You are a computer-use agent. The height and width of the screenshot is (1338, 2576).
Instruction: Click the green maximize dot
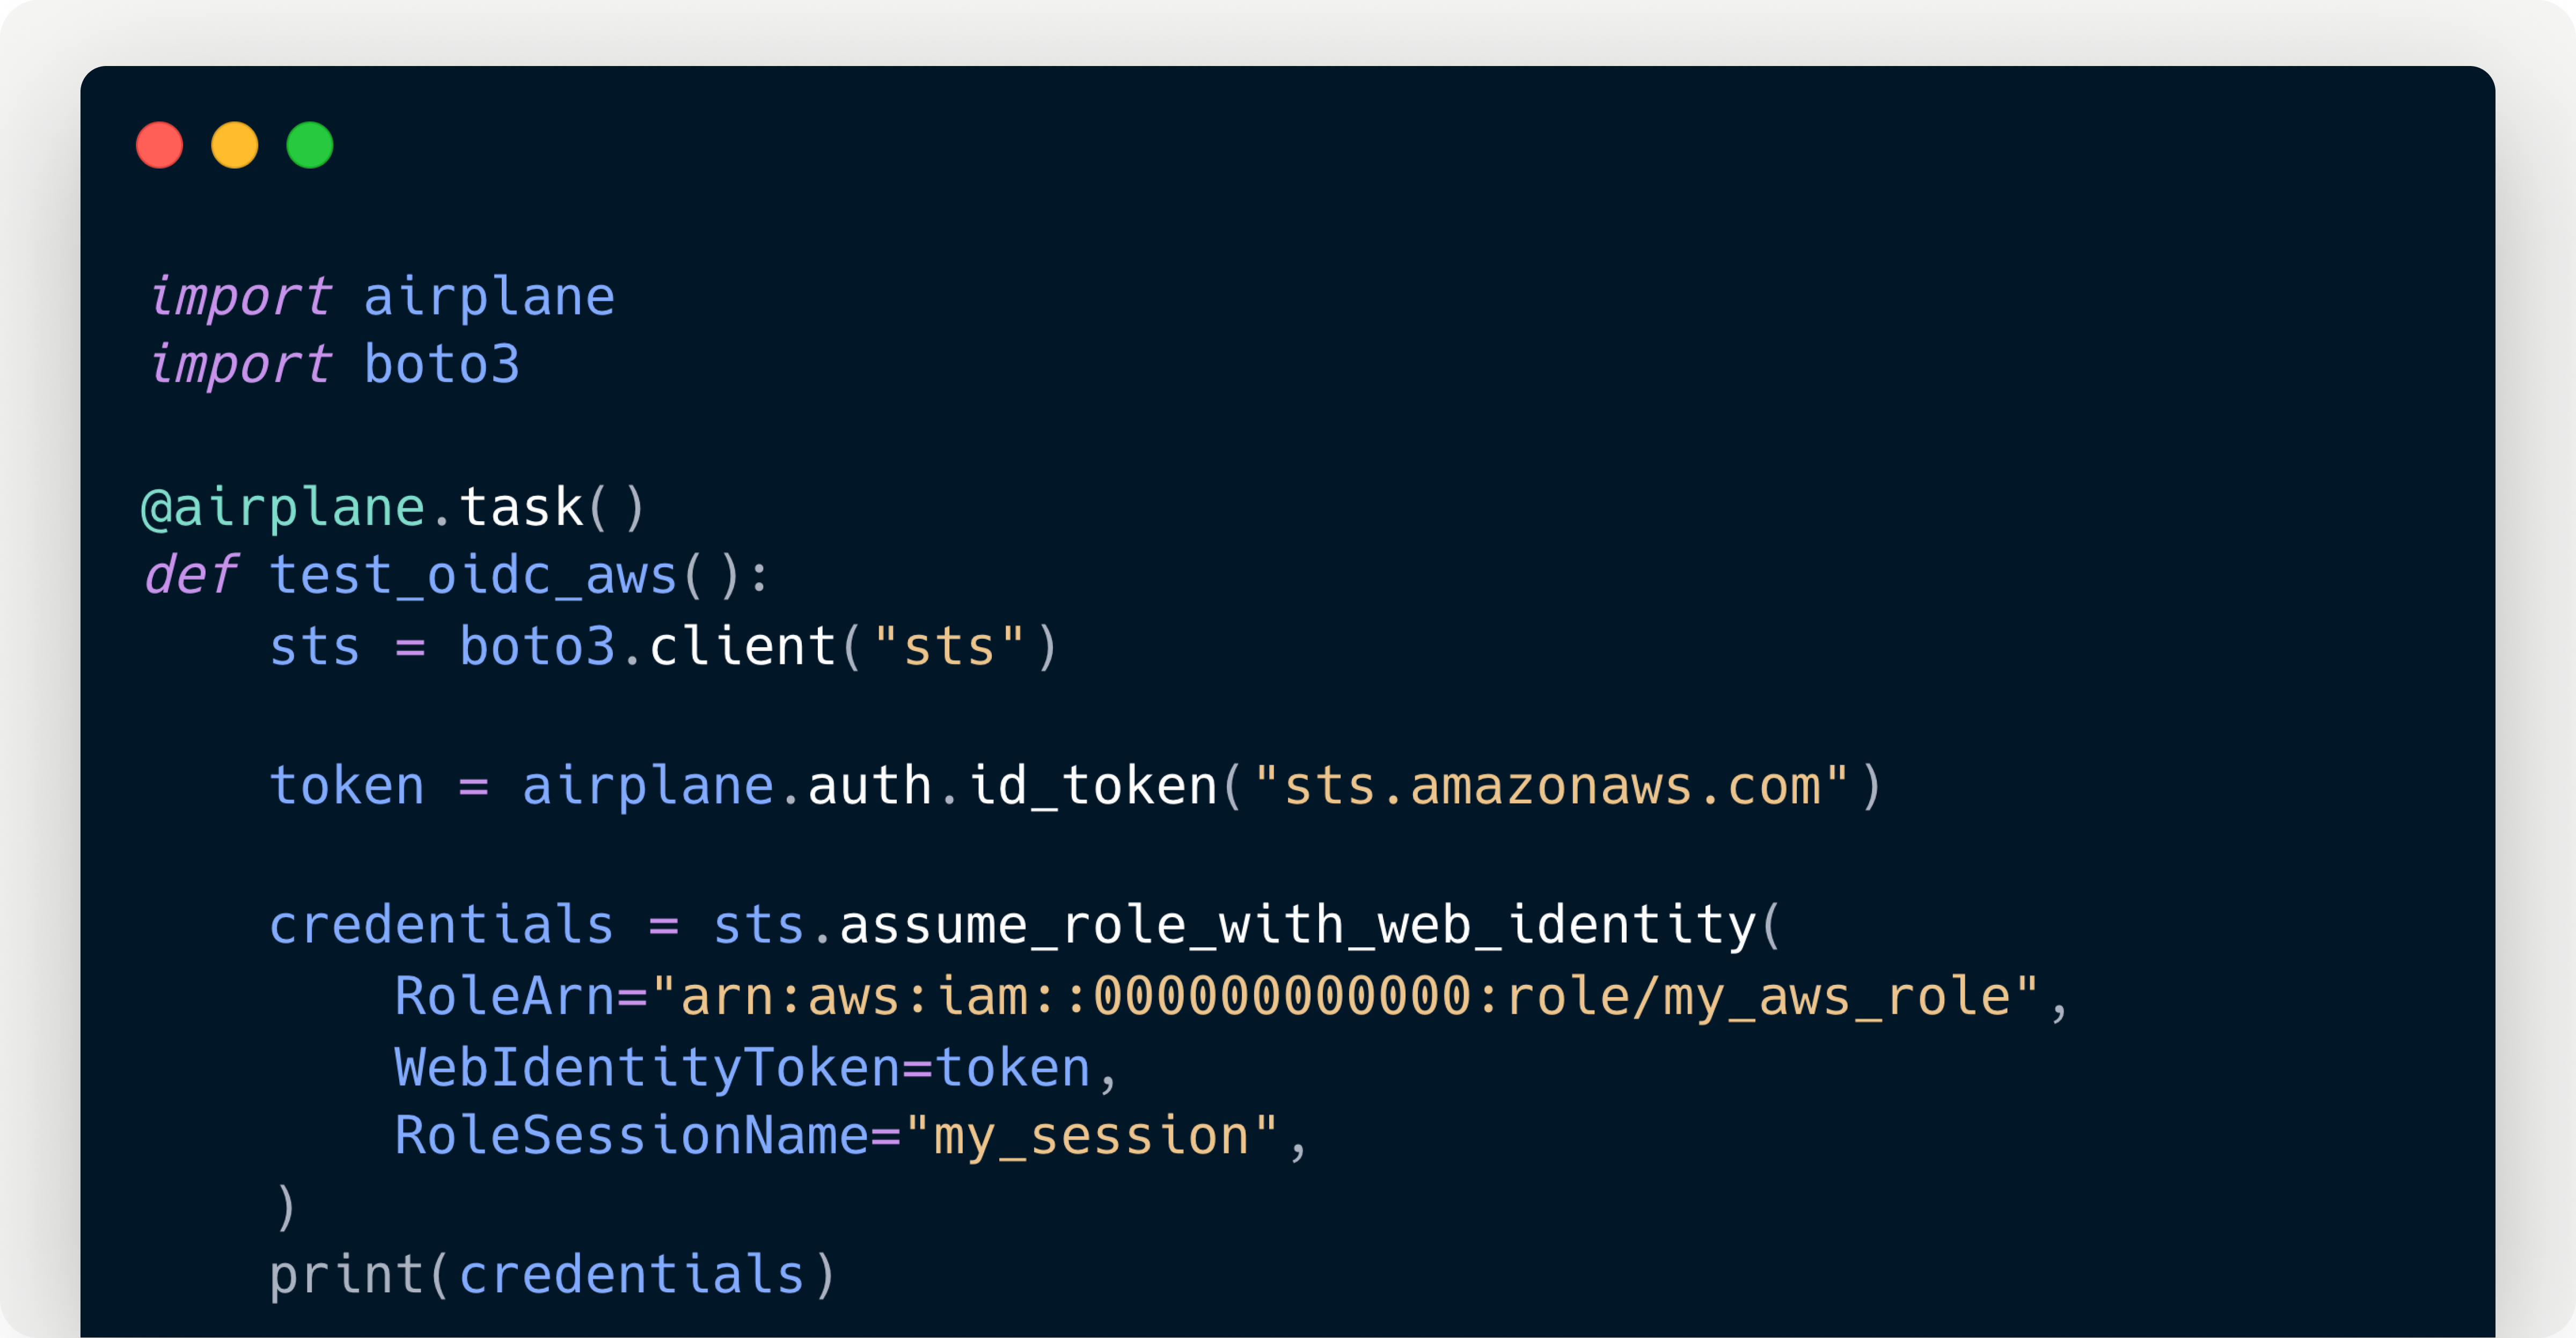310,145
